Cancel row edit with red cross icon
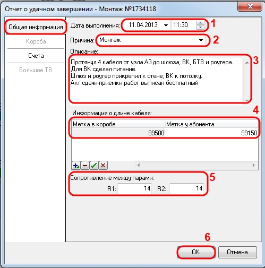 [x=103, y=166]
